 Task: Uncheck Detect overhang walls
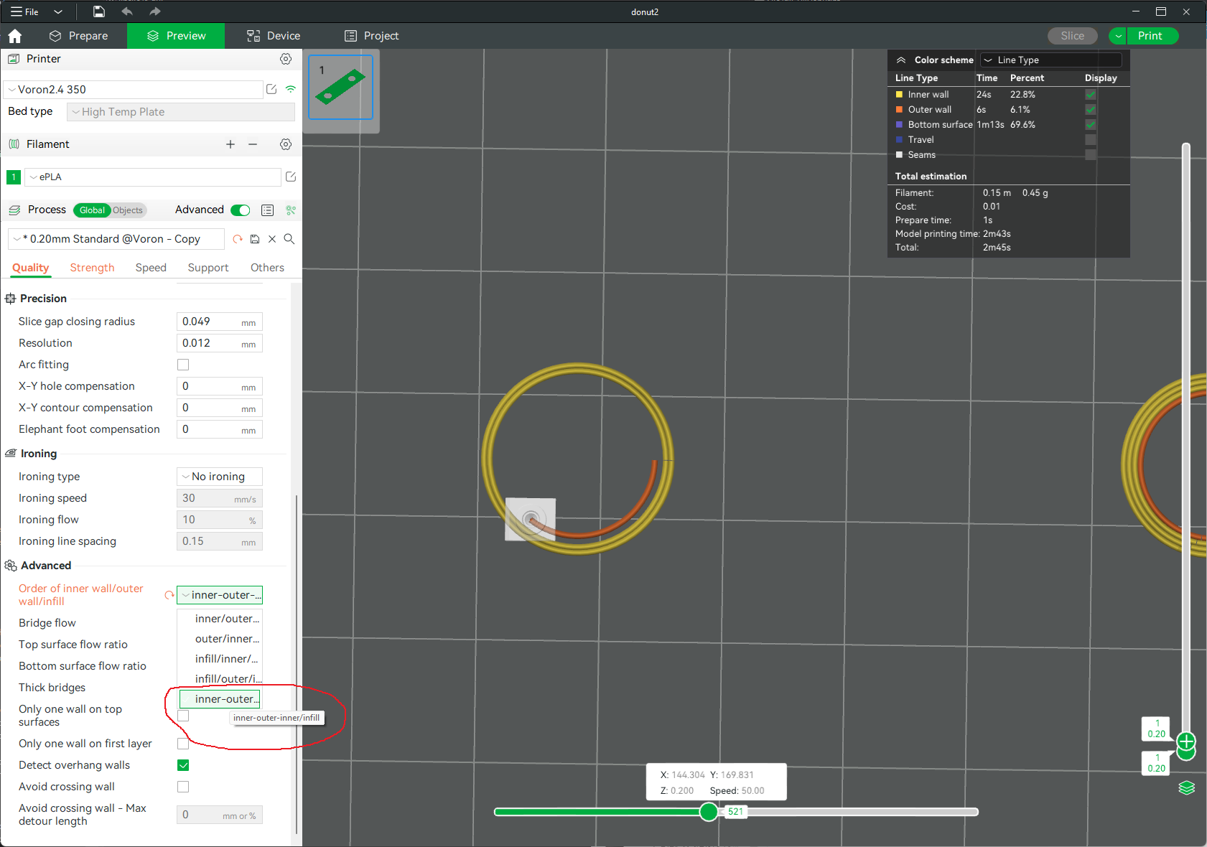coord(183,765)
